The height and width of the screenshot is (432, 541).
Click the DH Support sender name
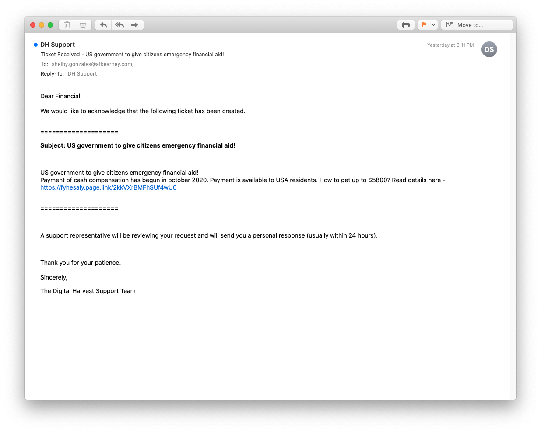point(57,45)
